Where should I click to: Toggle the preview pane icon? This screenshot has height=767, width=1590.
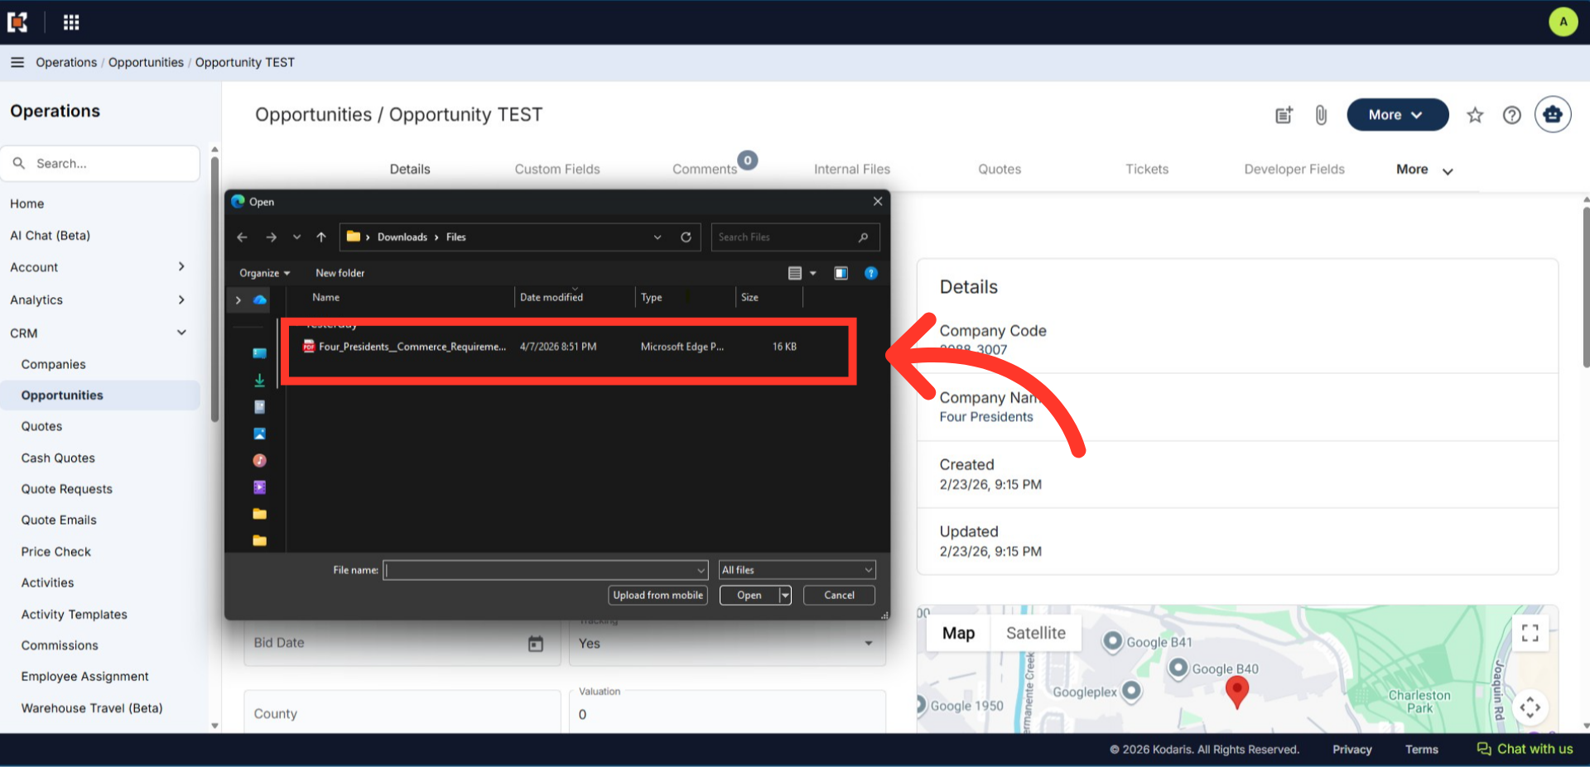tap(841, 273)
